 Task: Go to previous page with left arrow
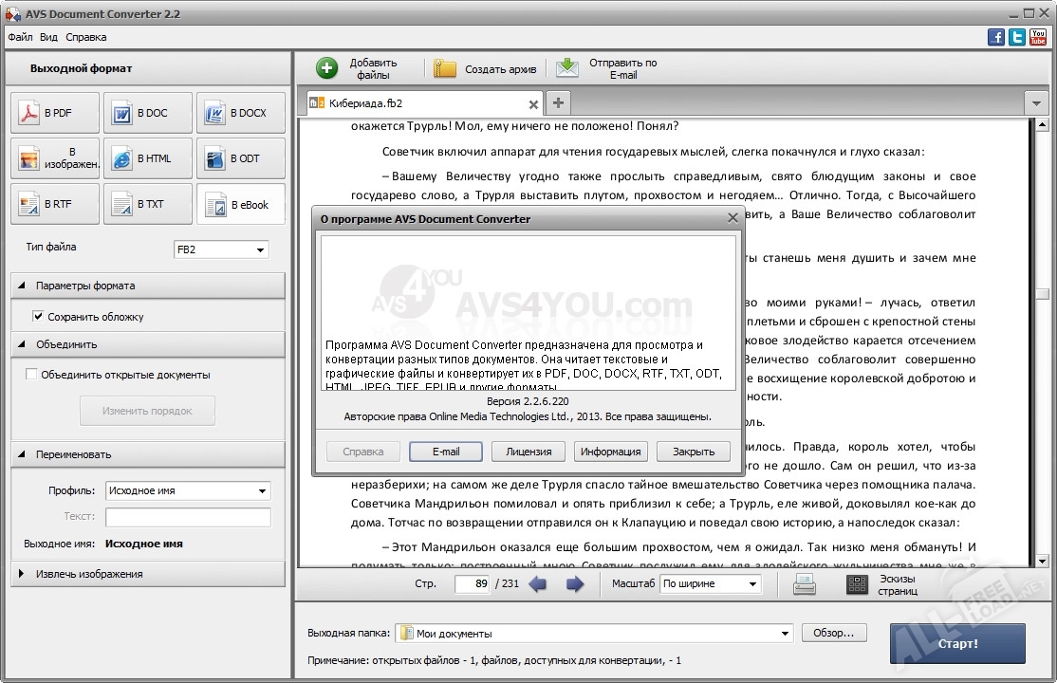tap(538, 584)
